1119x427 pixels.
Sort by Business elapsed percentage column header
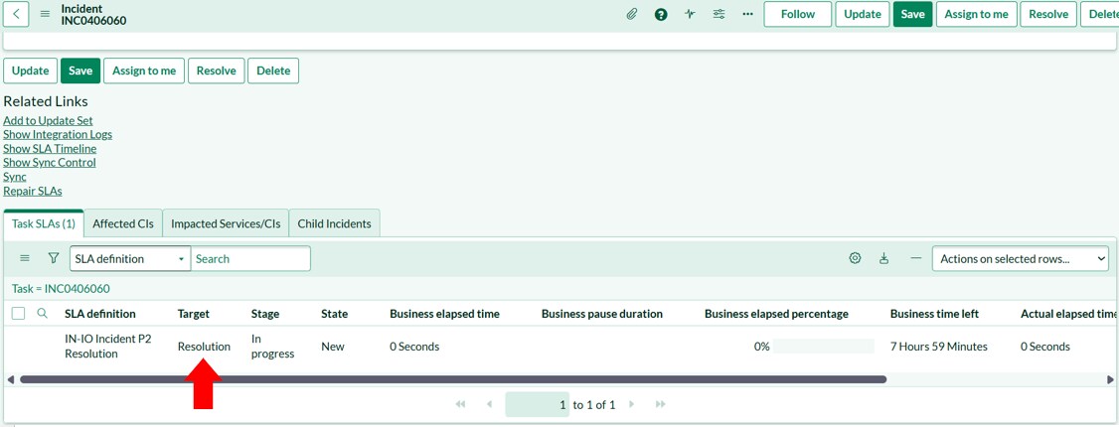tap(776, 314)
